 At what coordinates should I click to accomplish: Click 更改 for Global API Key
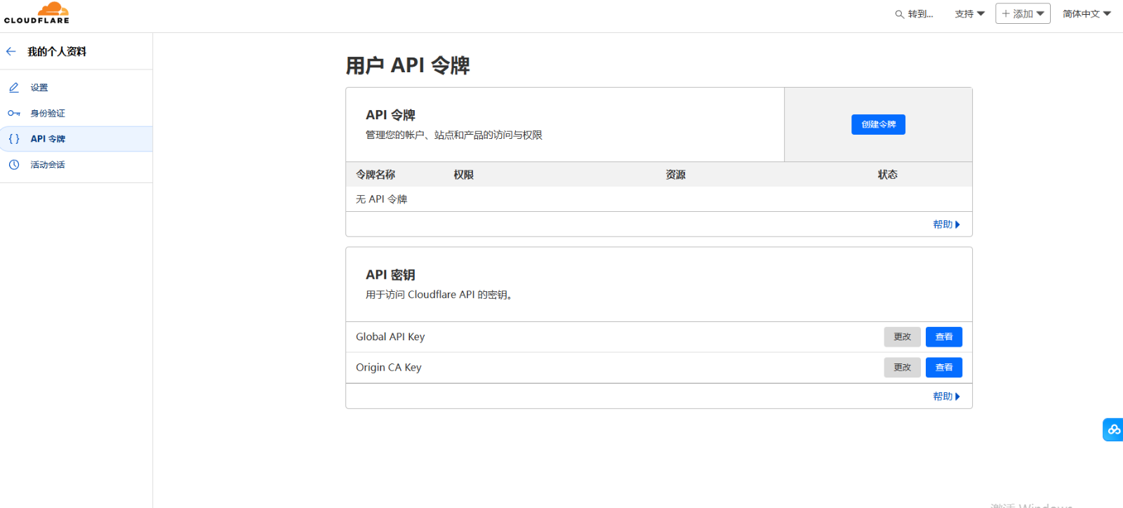(902, 337)
